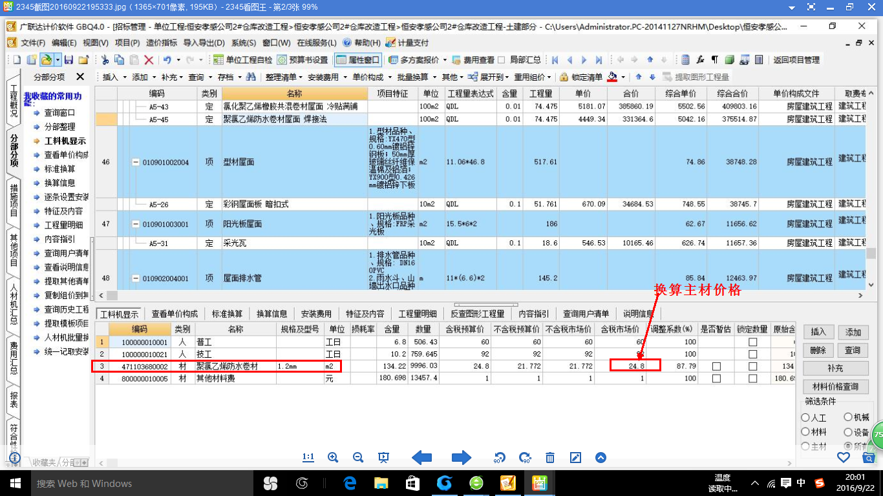Click the Windows Start button

coord(15,482)
